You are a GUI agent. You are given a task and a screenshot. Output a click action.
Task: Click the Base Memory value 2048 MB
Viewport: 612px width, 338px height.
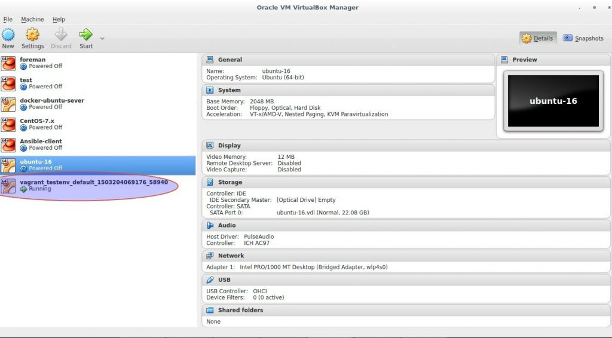(262, 102)
